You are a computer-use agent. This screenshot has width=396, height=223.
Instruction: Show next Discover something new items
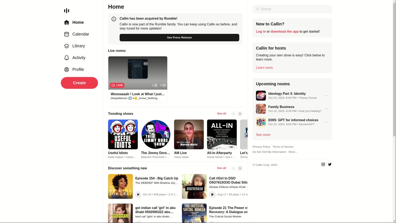(240, 168)
